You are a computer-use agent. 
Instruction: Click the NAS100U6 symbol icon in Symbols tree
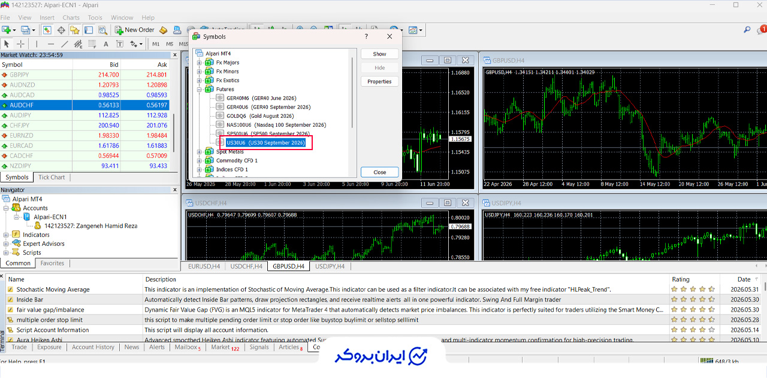pyautogui.click(x=220, y=125)
